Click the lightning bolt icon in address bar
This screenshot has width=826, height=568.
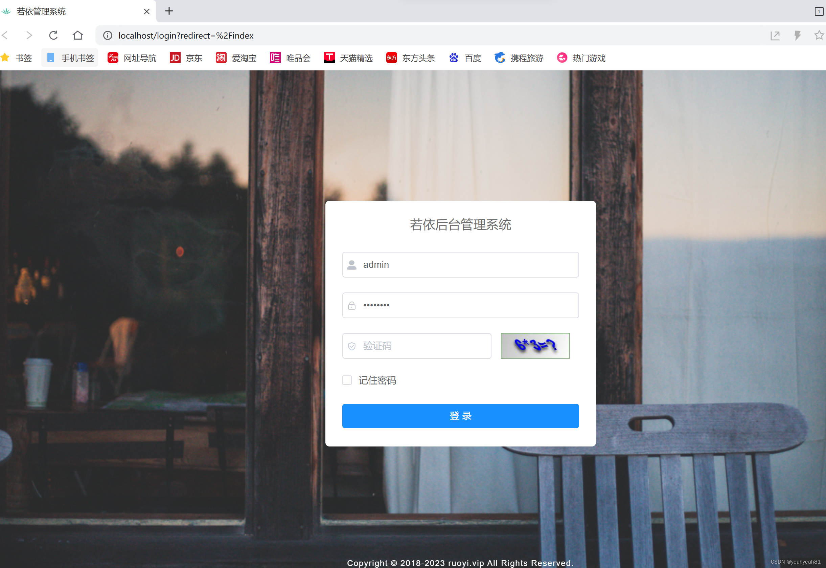coord(798,35)
